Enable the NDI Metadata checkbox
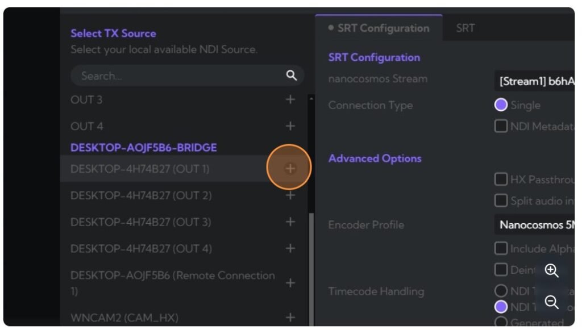The width and height of the screenshot is (582, 334). (x=501, y=126)
